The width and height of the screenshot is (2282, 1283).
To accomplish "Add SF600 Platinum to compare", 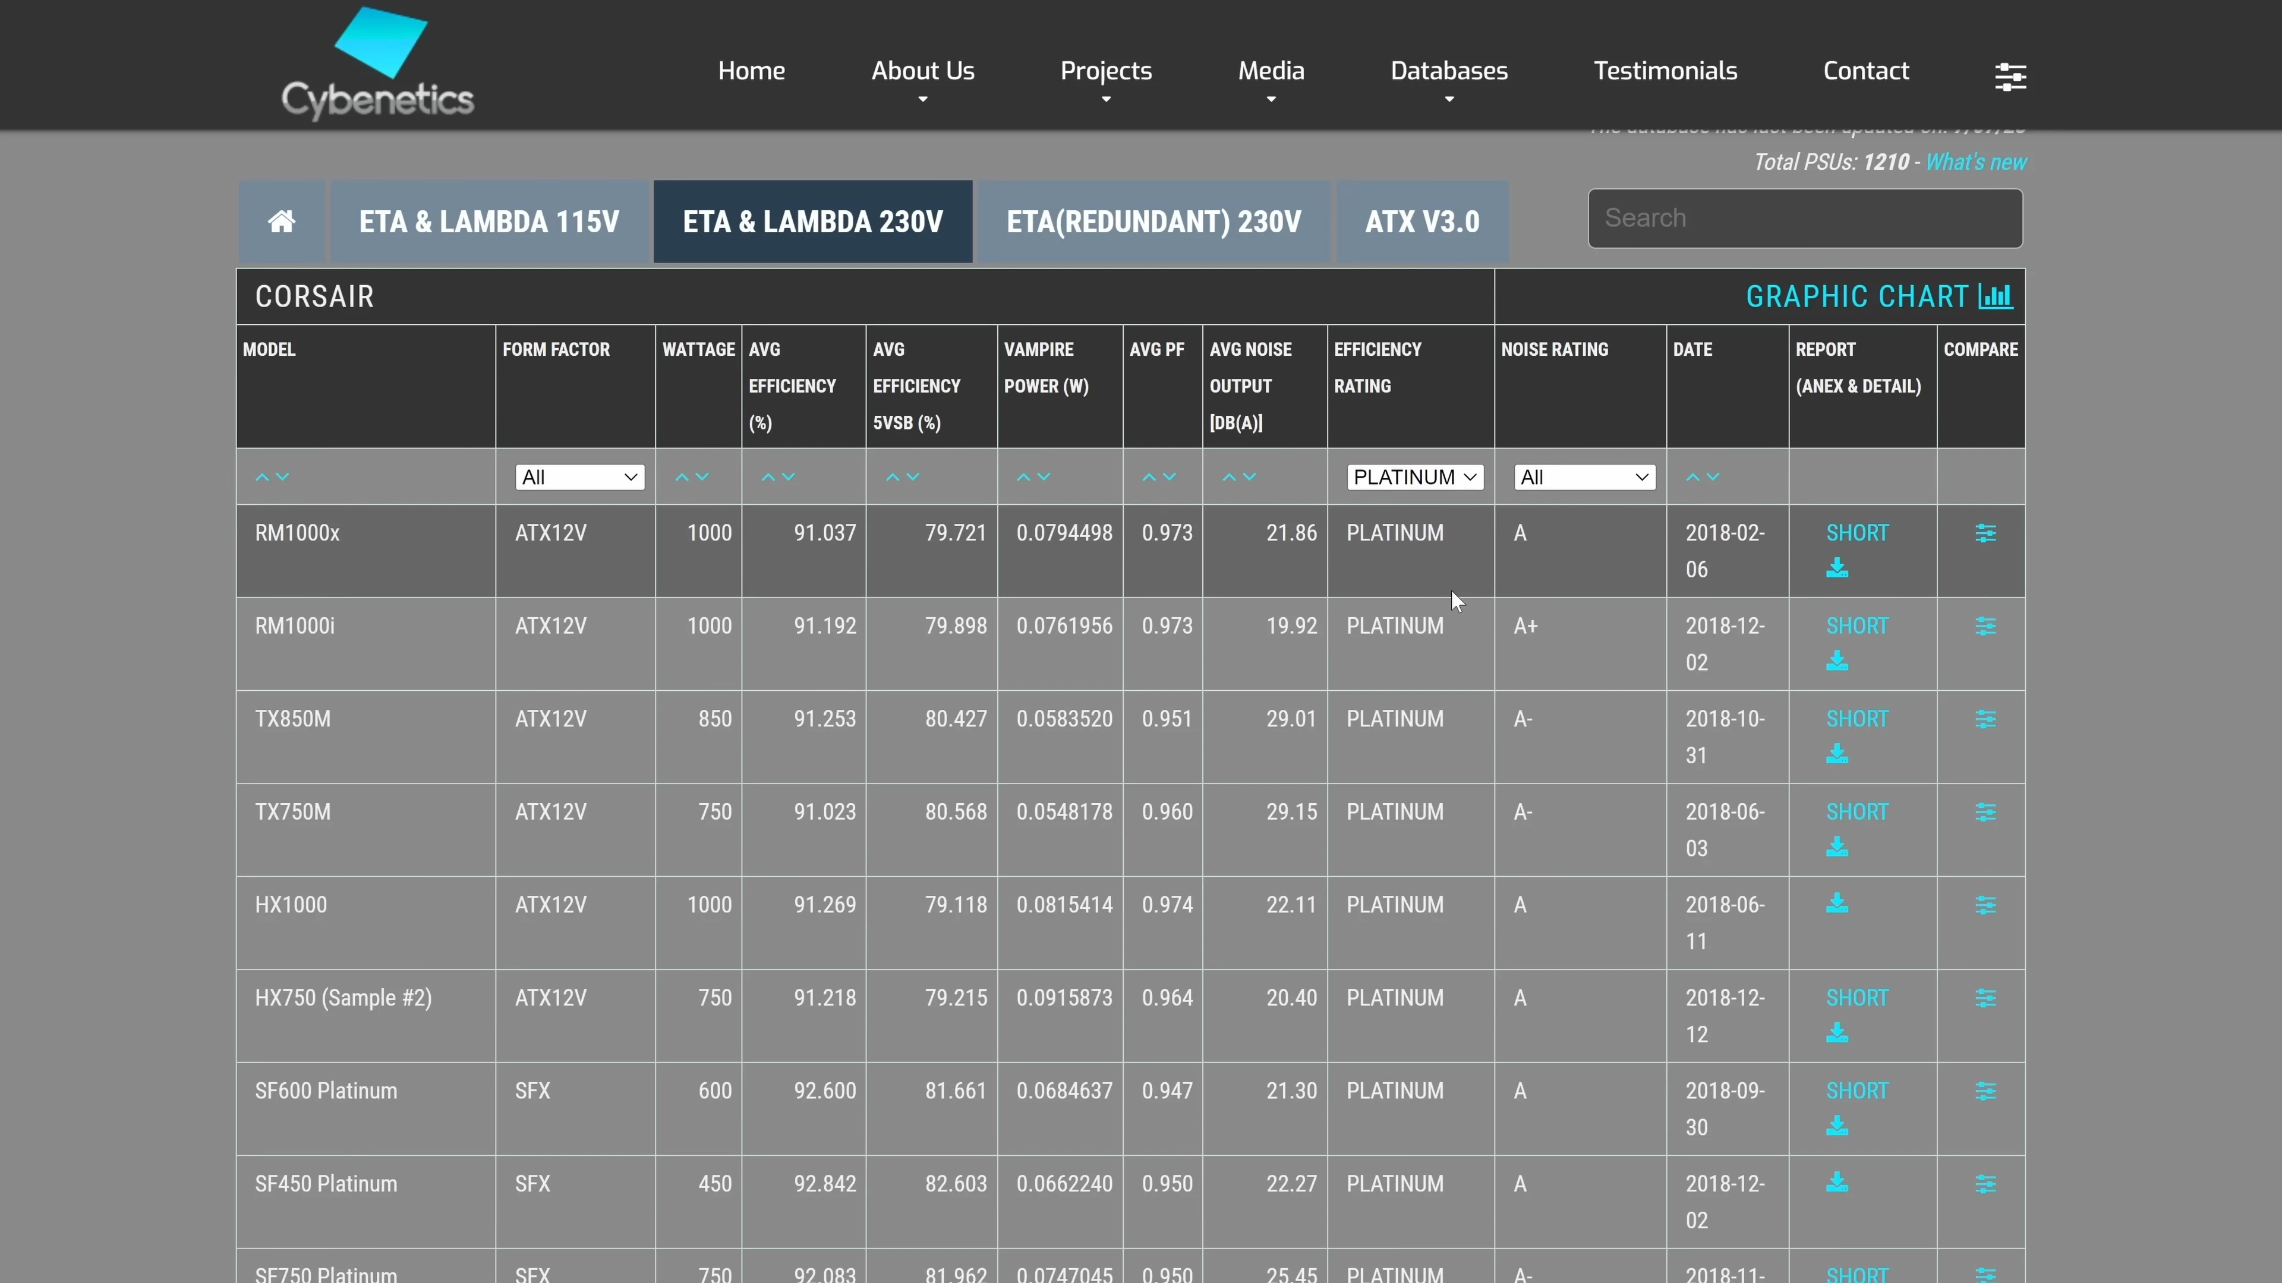I will click(x=1985, y=1091).
